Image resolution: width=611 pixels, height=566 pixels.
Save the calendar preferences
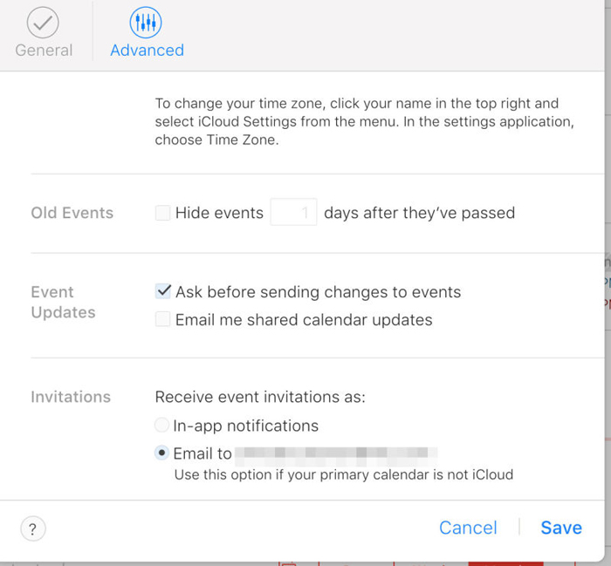click(x=561, y=528)
